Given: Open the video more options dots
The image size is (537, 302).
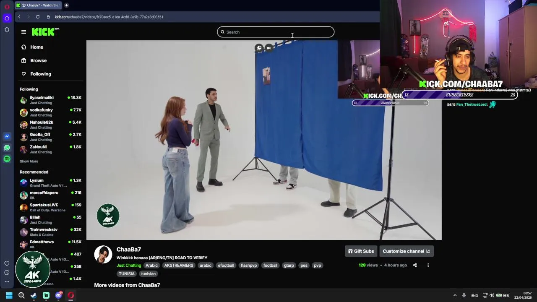Looking at the screenshot, I should click(x=428, y=265).
